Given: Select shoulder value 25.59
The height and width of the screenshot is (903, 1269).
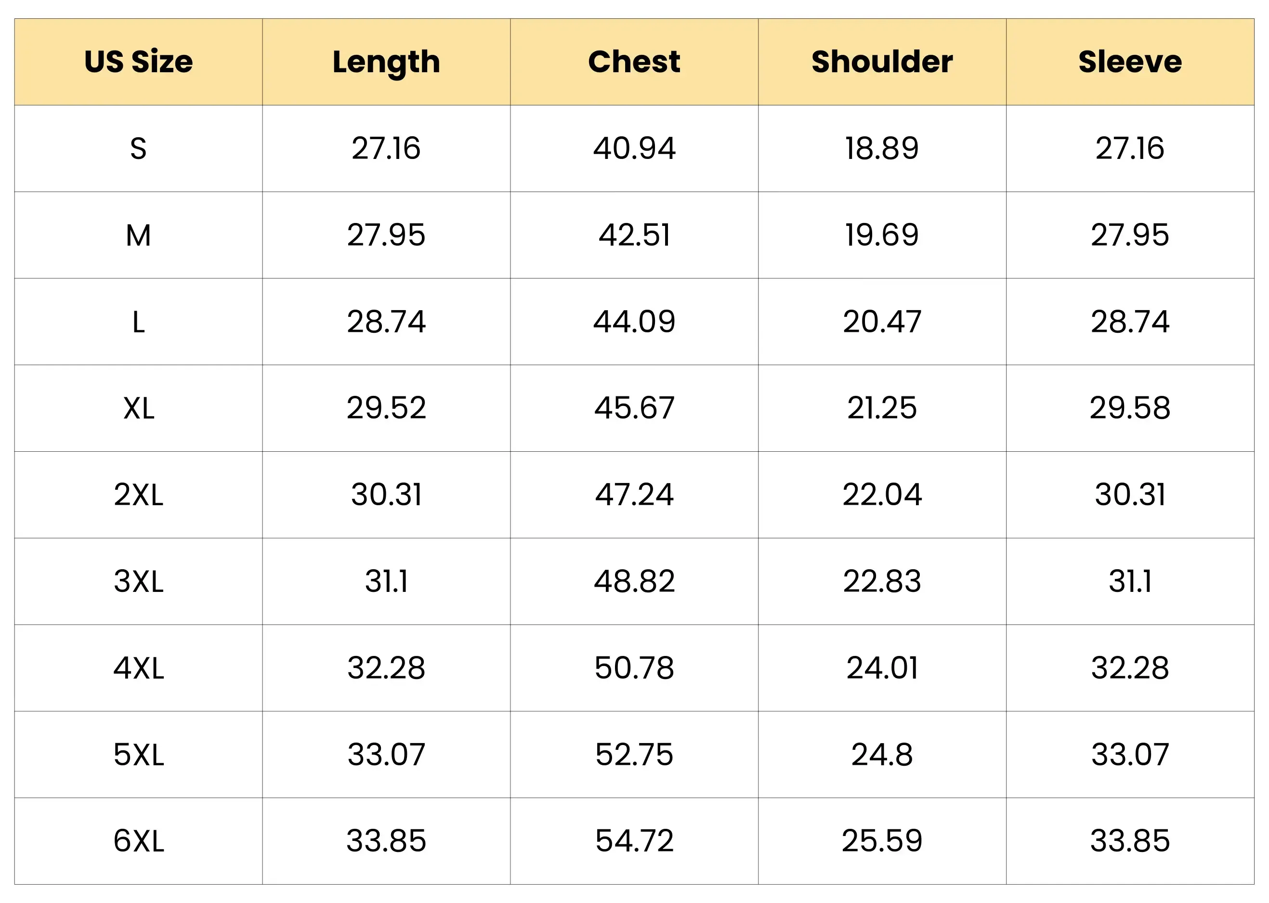Looking at the screenshot, I should (882, 841).
